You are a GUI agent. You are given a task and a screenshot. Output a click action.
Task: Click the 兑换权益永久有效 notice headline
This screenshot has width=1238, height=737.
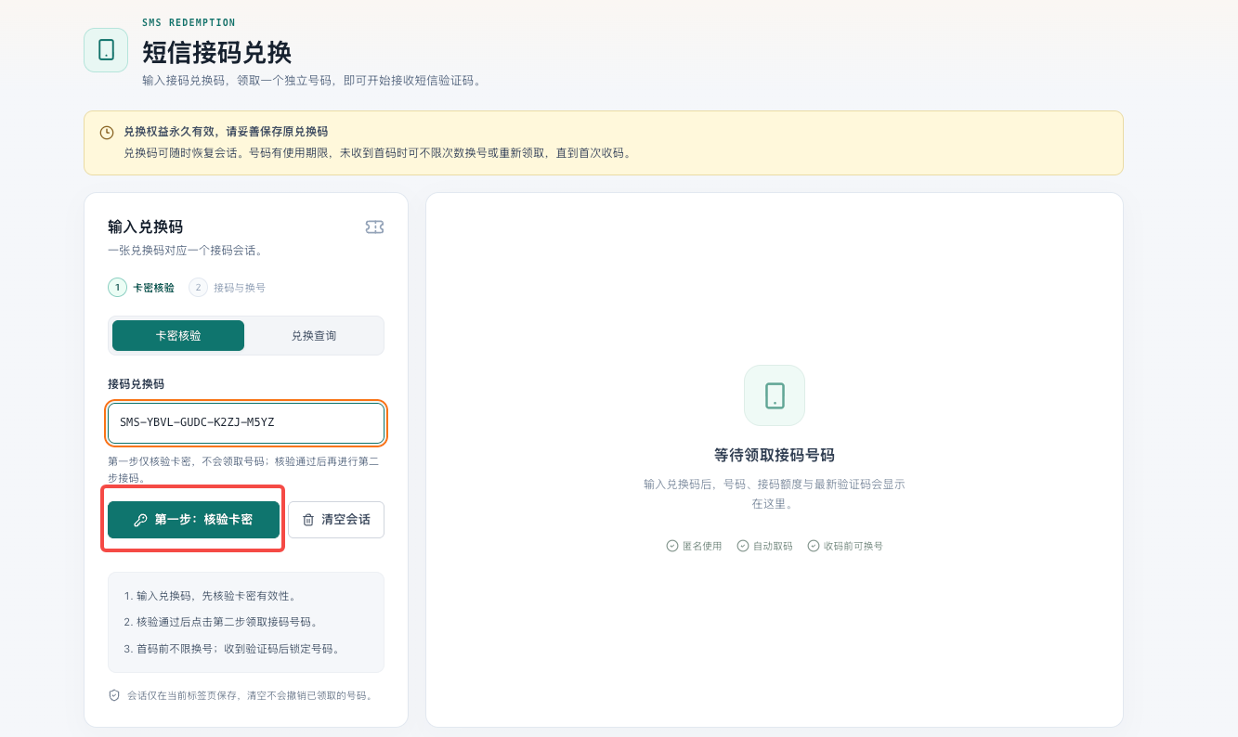click(226, 132)
